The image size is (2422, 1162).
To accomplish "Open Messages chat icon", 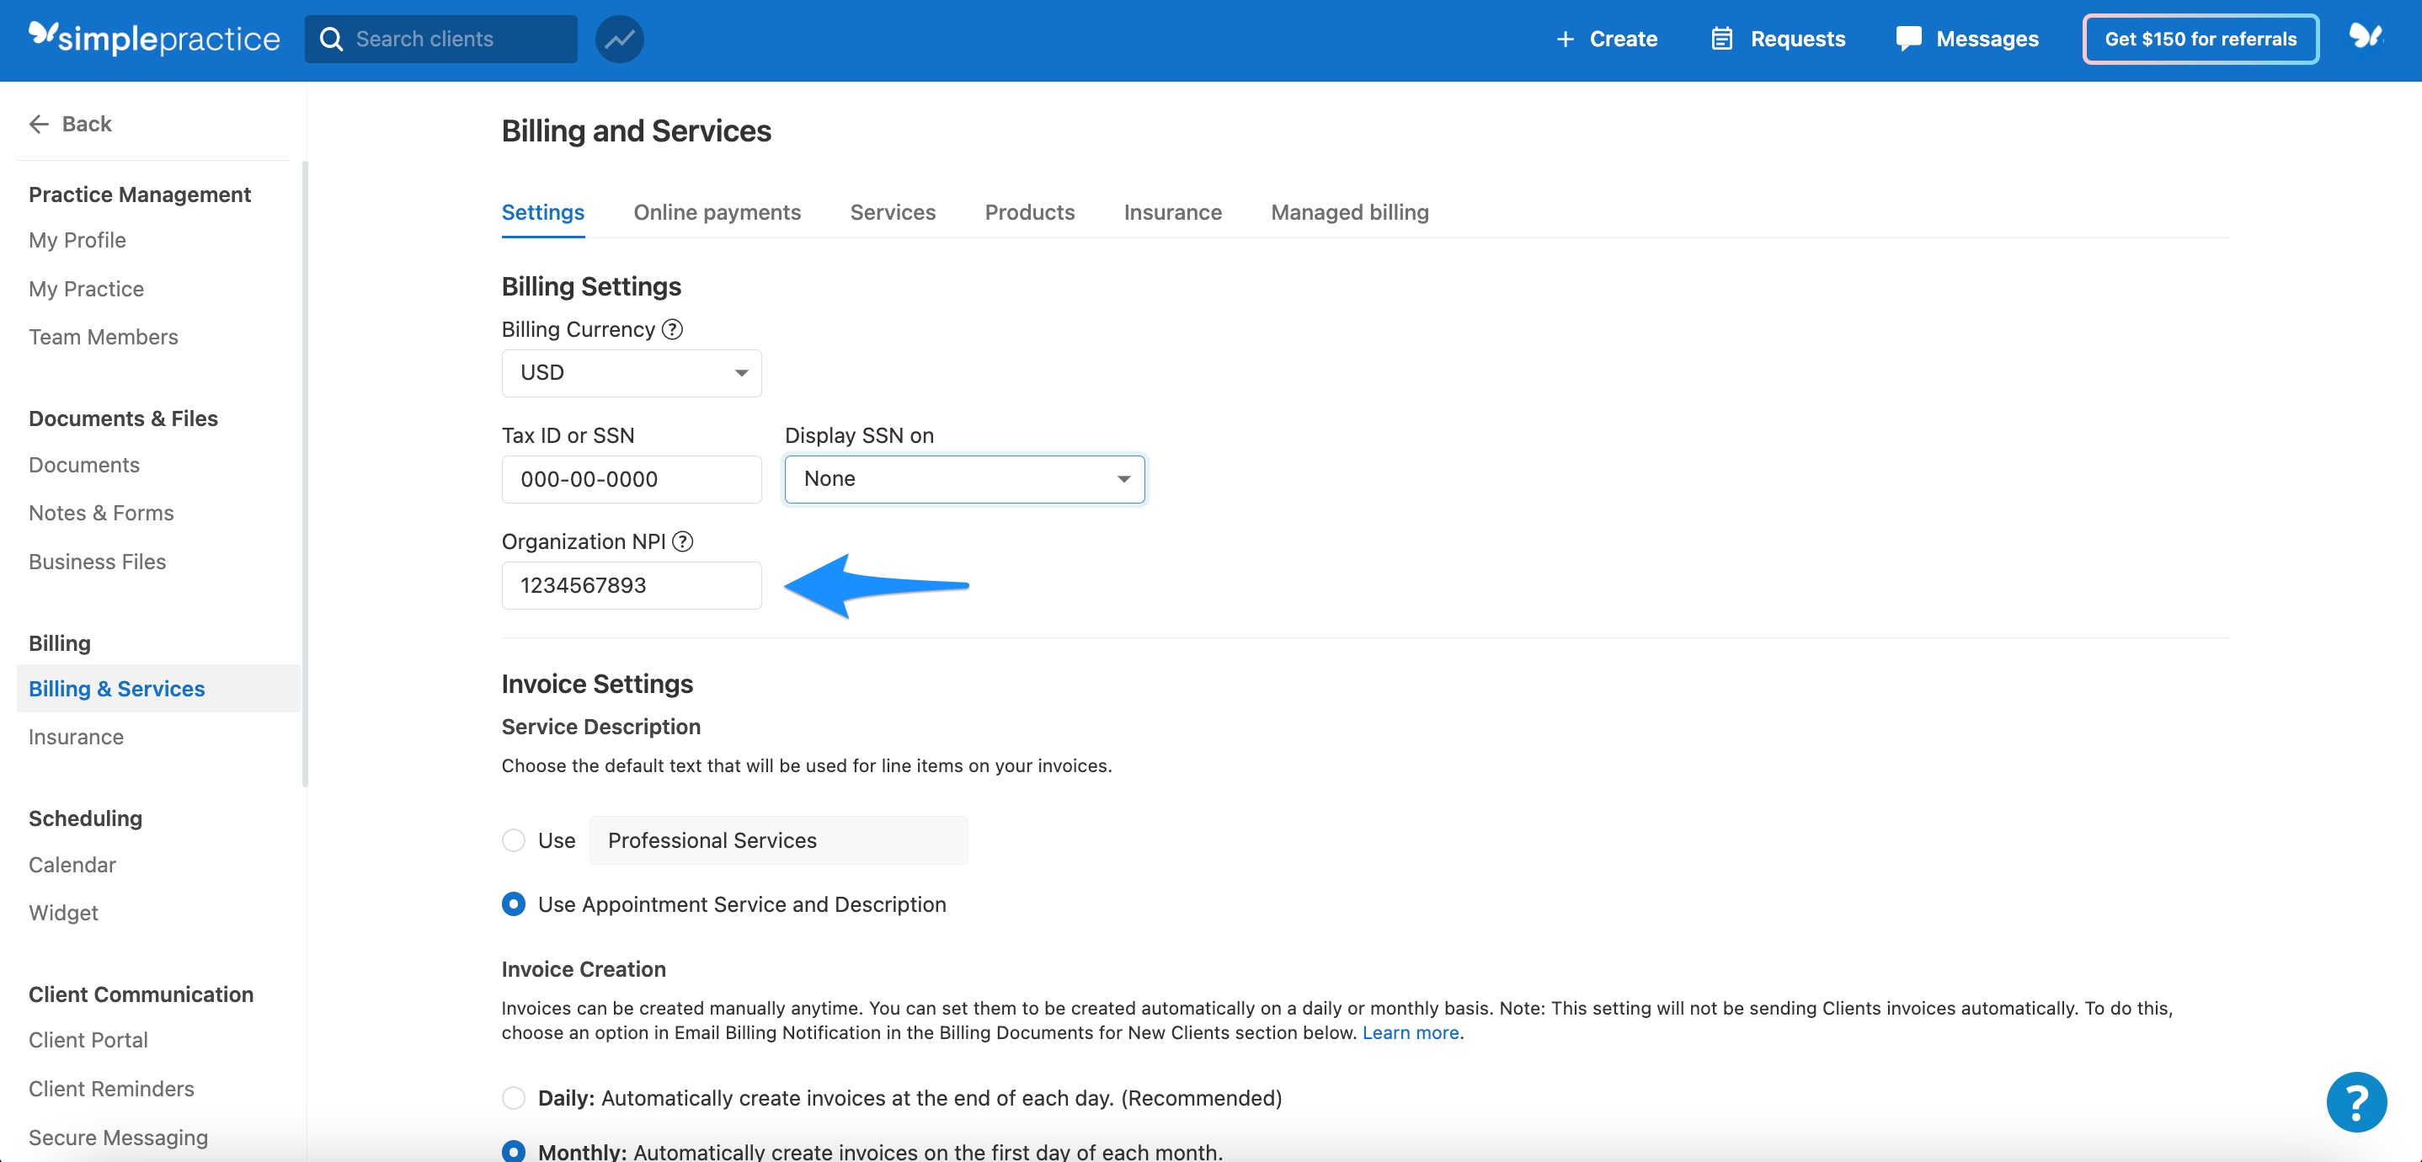I will point(1910,39).
